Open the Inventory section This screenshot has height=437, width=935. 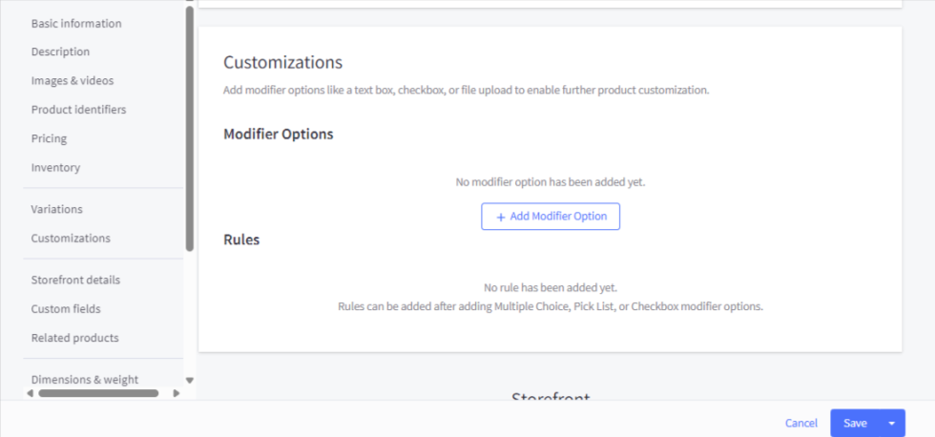[55, 168]
